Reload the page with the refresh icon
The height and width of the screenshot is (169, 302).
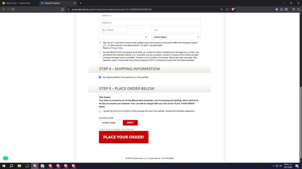click(x=13, y=9)
